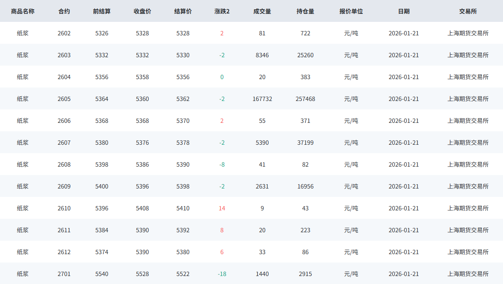Select the 前结算 column header

pos(102,11)
